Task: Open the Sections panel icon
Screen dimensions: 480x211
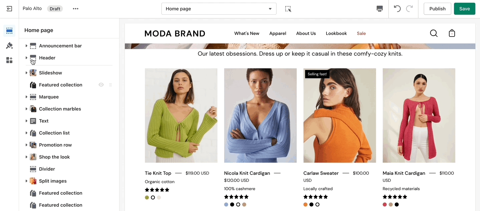Action: click(x=9, y=31)
